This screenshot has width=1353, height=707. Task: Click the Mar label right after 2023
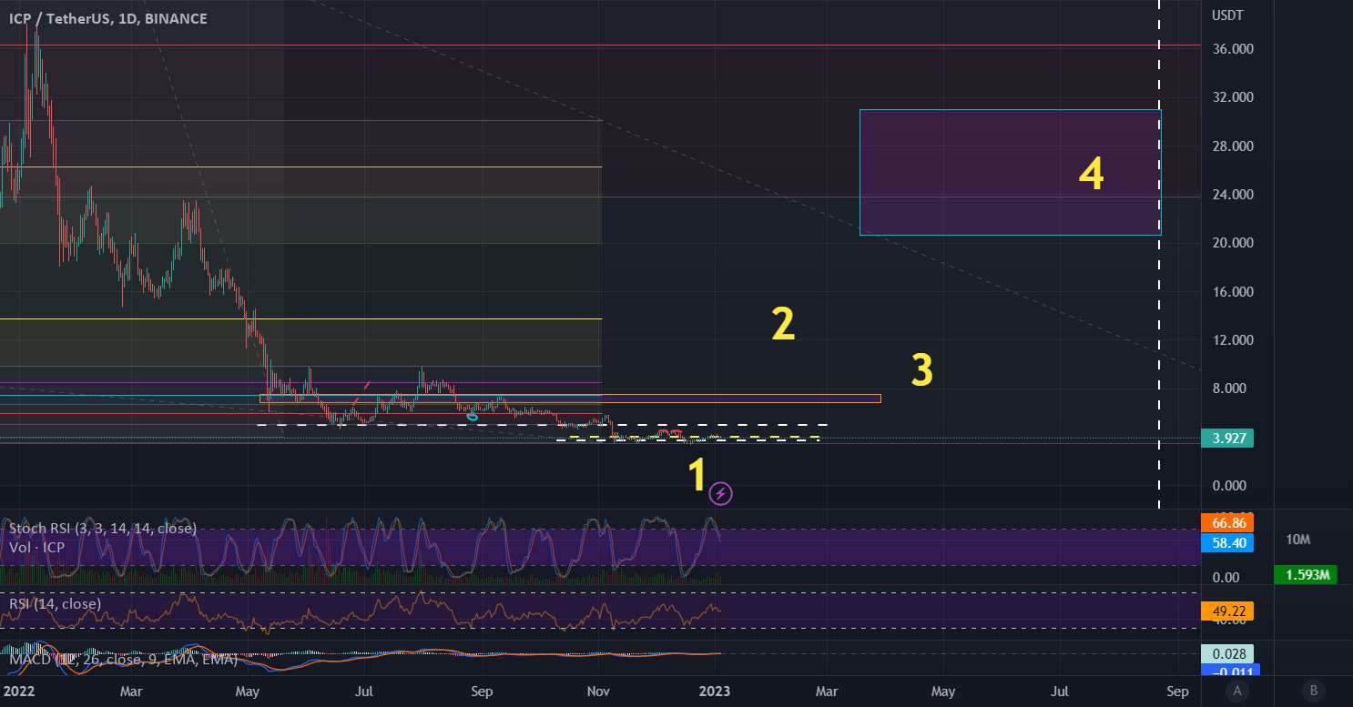[x=827, y=691]
